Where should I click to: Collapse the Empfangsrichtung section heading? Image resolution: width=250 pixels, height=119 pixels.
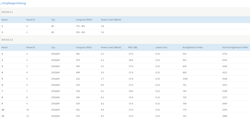(13, 3)
